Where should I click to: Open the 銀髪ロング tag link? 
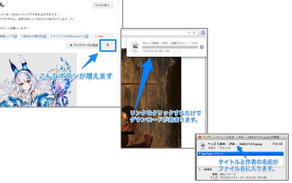pos(6,36)
